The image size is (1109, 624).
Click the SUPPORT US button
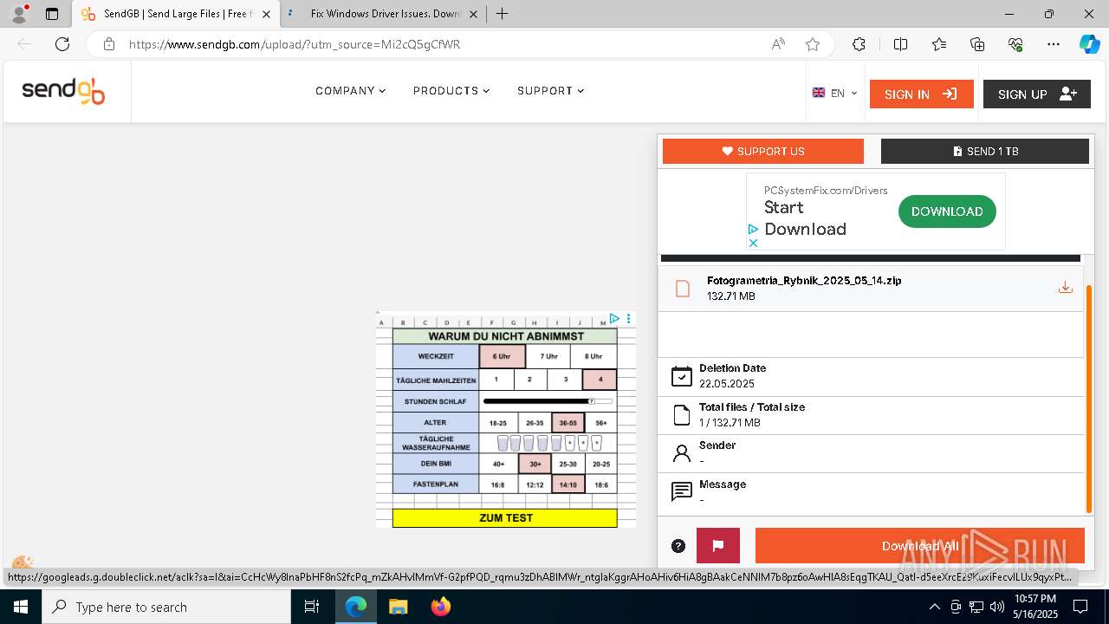[763, 151]
